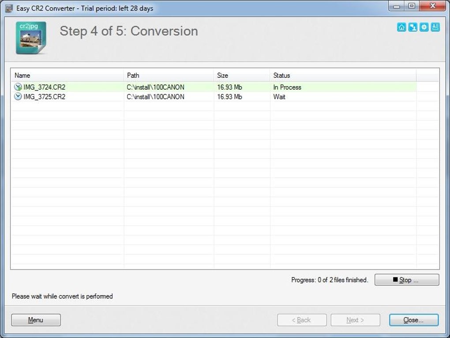Click 'Progress: 0 of 2 files finished' text
This screenshot has height=338, width=450.
(x=330, y=280)
